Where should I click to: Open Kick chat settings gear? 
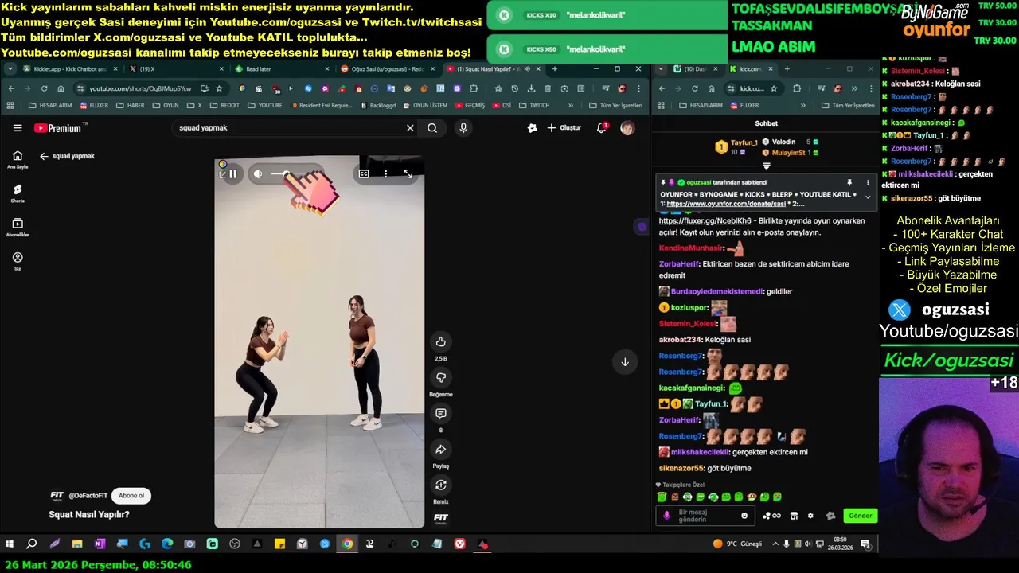pos(810,516)
